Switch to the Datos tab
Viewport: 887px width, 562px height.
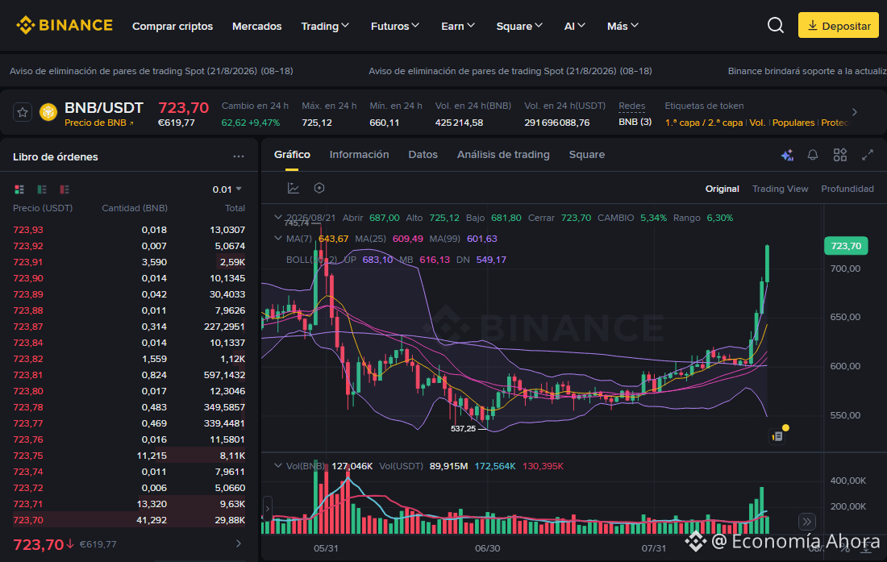point(423,154)
